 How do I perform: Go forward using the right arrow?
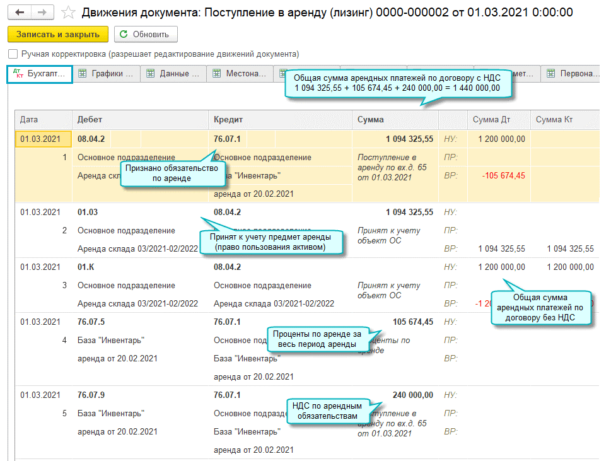[x=42, y=13]
